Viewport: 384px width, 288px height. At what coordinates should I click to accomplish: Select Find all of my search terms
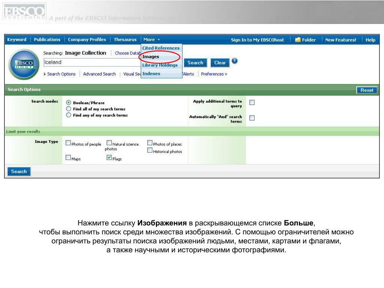click(69, 109)
